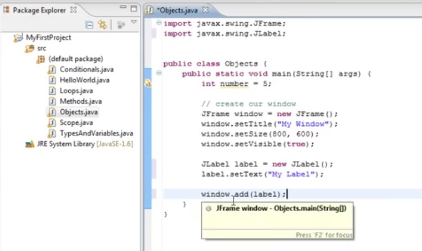
Task: Open the Package Explorer view menu arrow
Action: click(x=134, y=23)
